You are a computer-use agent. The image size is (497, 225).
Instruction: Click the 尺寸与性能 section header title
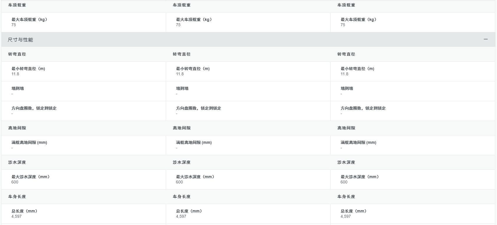click(20, 40)
